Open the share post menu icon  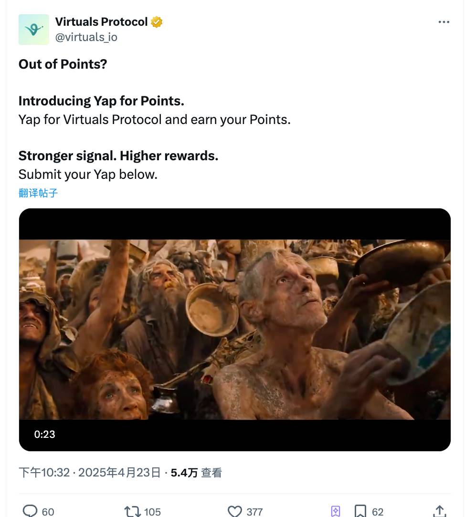tap(440, 511)
